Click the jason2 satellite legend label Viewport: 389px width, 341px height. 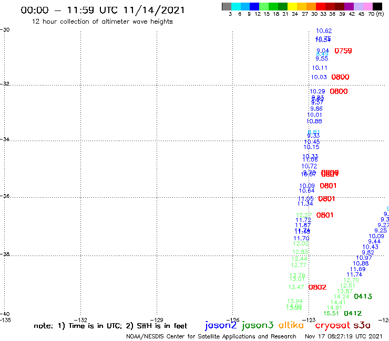click(221, 325)
